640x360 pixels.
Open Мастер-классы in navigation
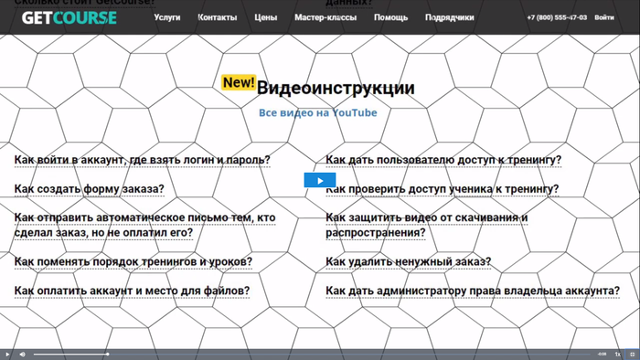(325, 17)
